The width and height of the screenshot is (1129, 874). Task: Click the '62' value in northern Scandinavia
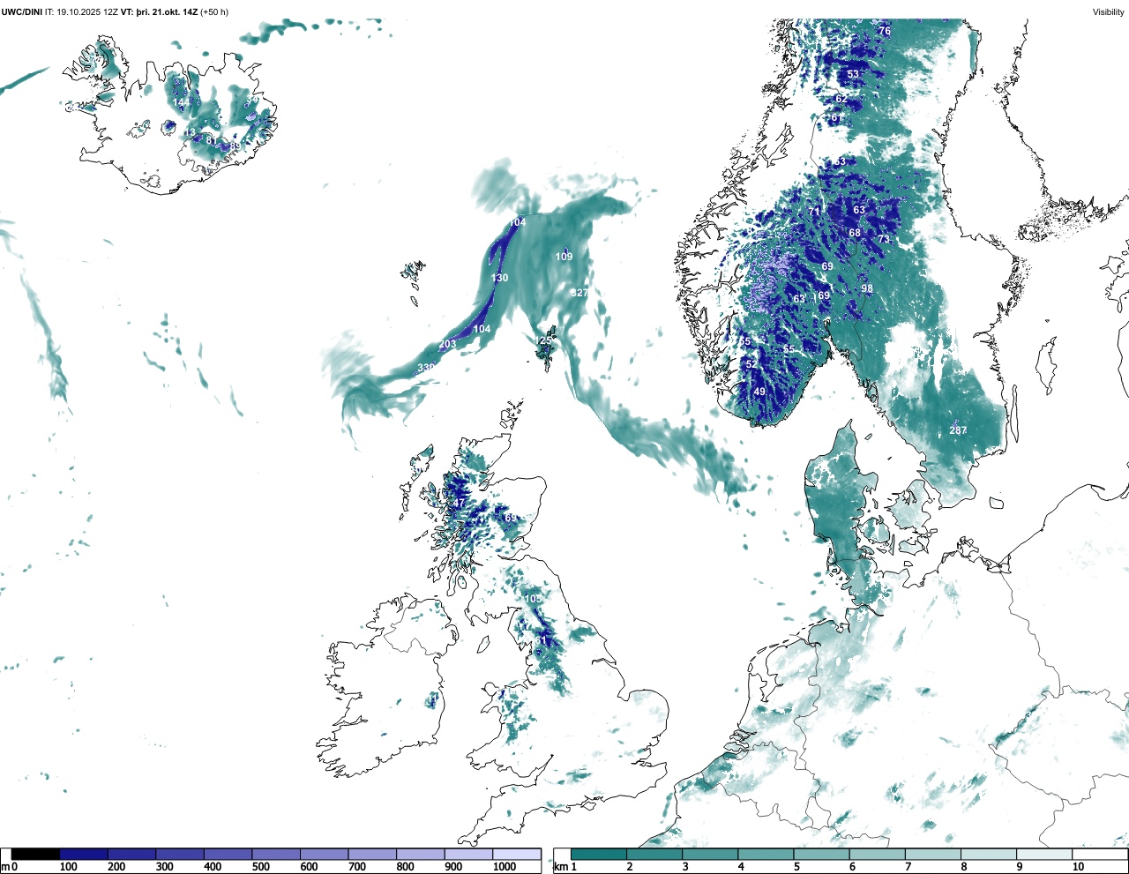tap(841, 99)
